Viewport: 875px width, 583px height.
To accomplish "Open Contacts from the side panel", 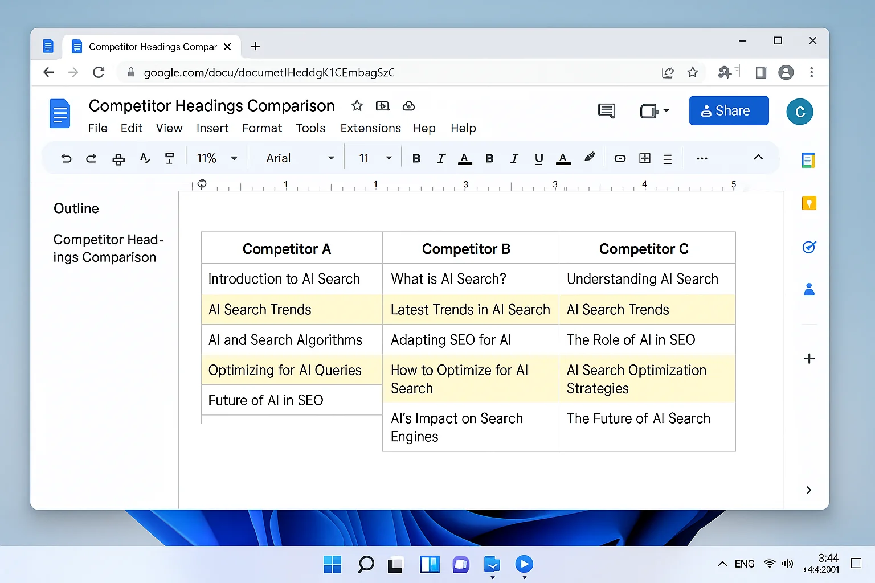I will (x=809, y=289).
